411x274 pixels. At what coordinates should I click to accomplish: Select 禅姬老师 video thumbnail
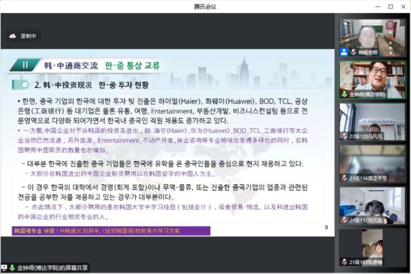click(x=372, y=36)
